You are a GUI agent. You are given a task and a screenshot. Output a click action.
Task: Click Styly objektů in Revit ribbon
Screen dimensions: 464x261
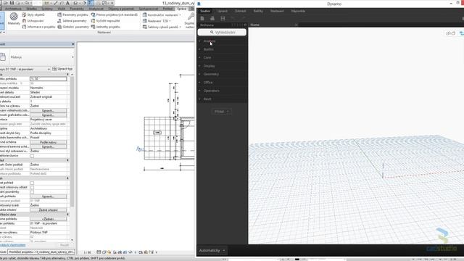[x=33, y=14]
